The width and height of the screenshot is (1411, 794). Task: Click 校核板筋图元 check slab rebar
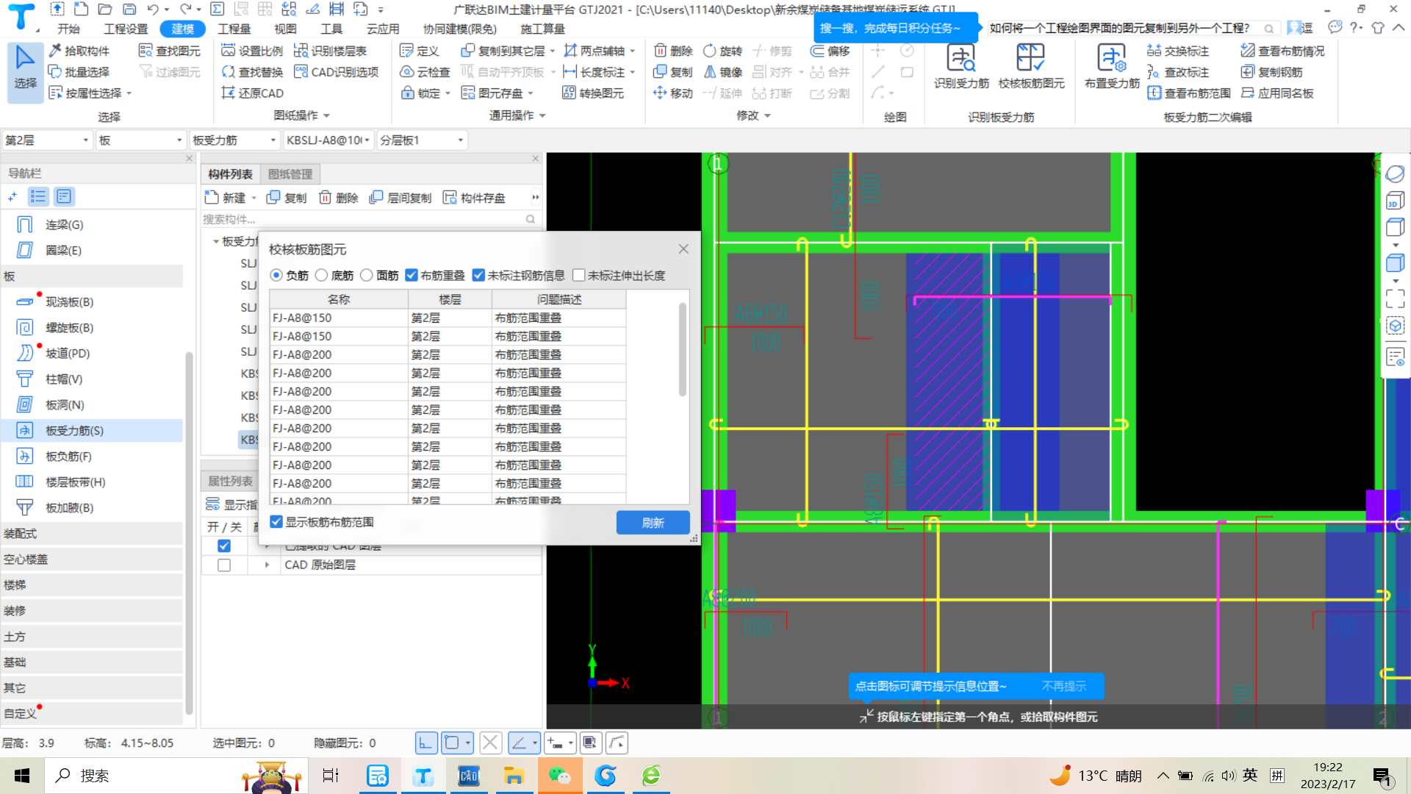point(1031,66)
